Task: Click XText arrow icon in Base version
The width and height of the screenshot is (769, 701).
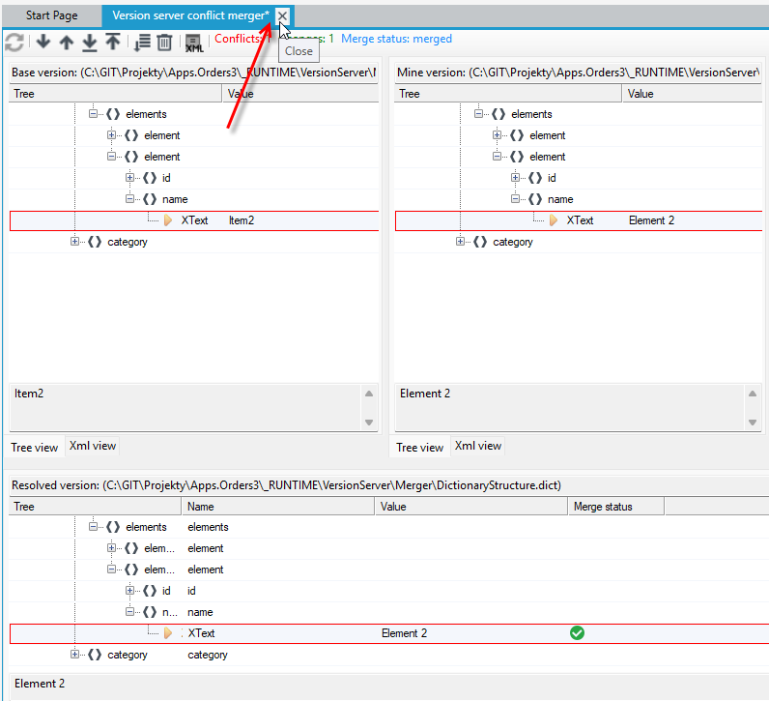Action: pyautogui.click(x=168, y=219)
